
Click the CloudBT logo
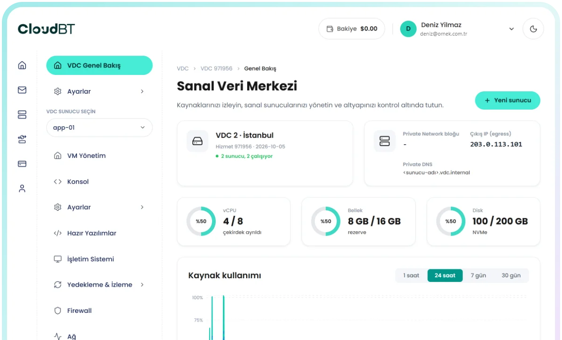[46, 29]
